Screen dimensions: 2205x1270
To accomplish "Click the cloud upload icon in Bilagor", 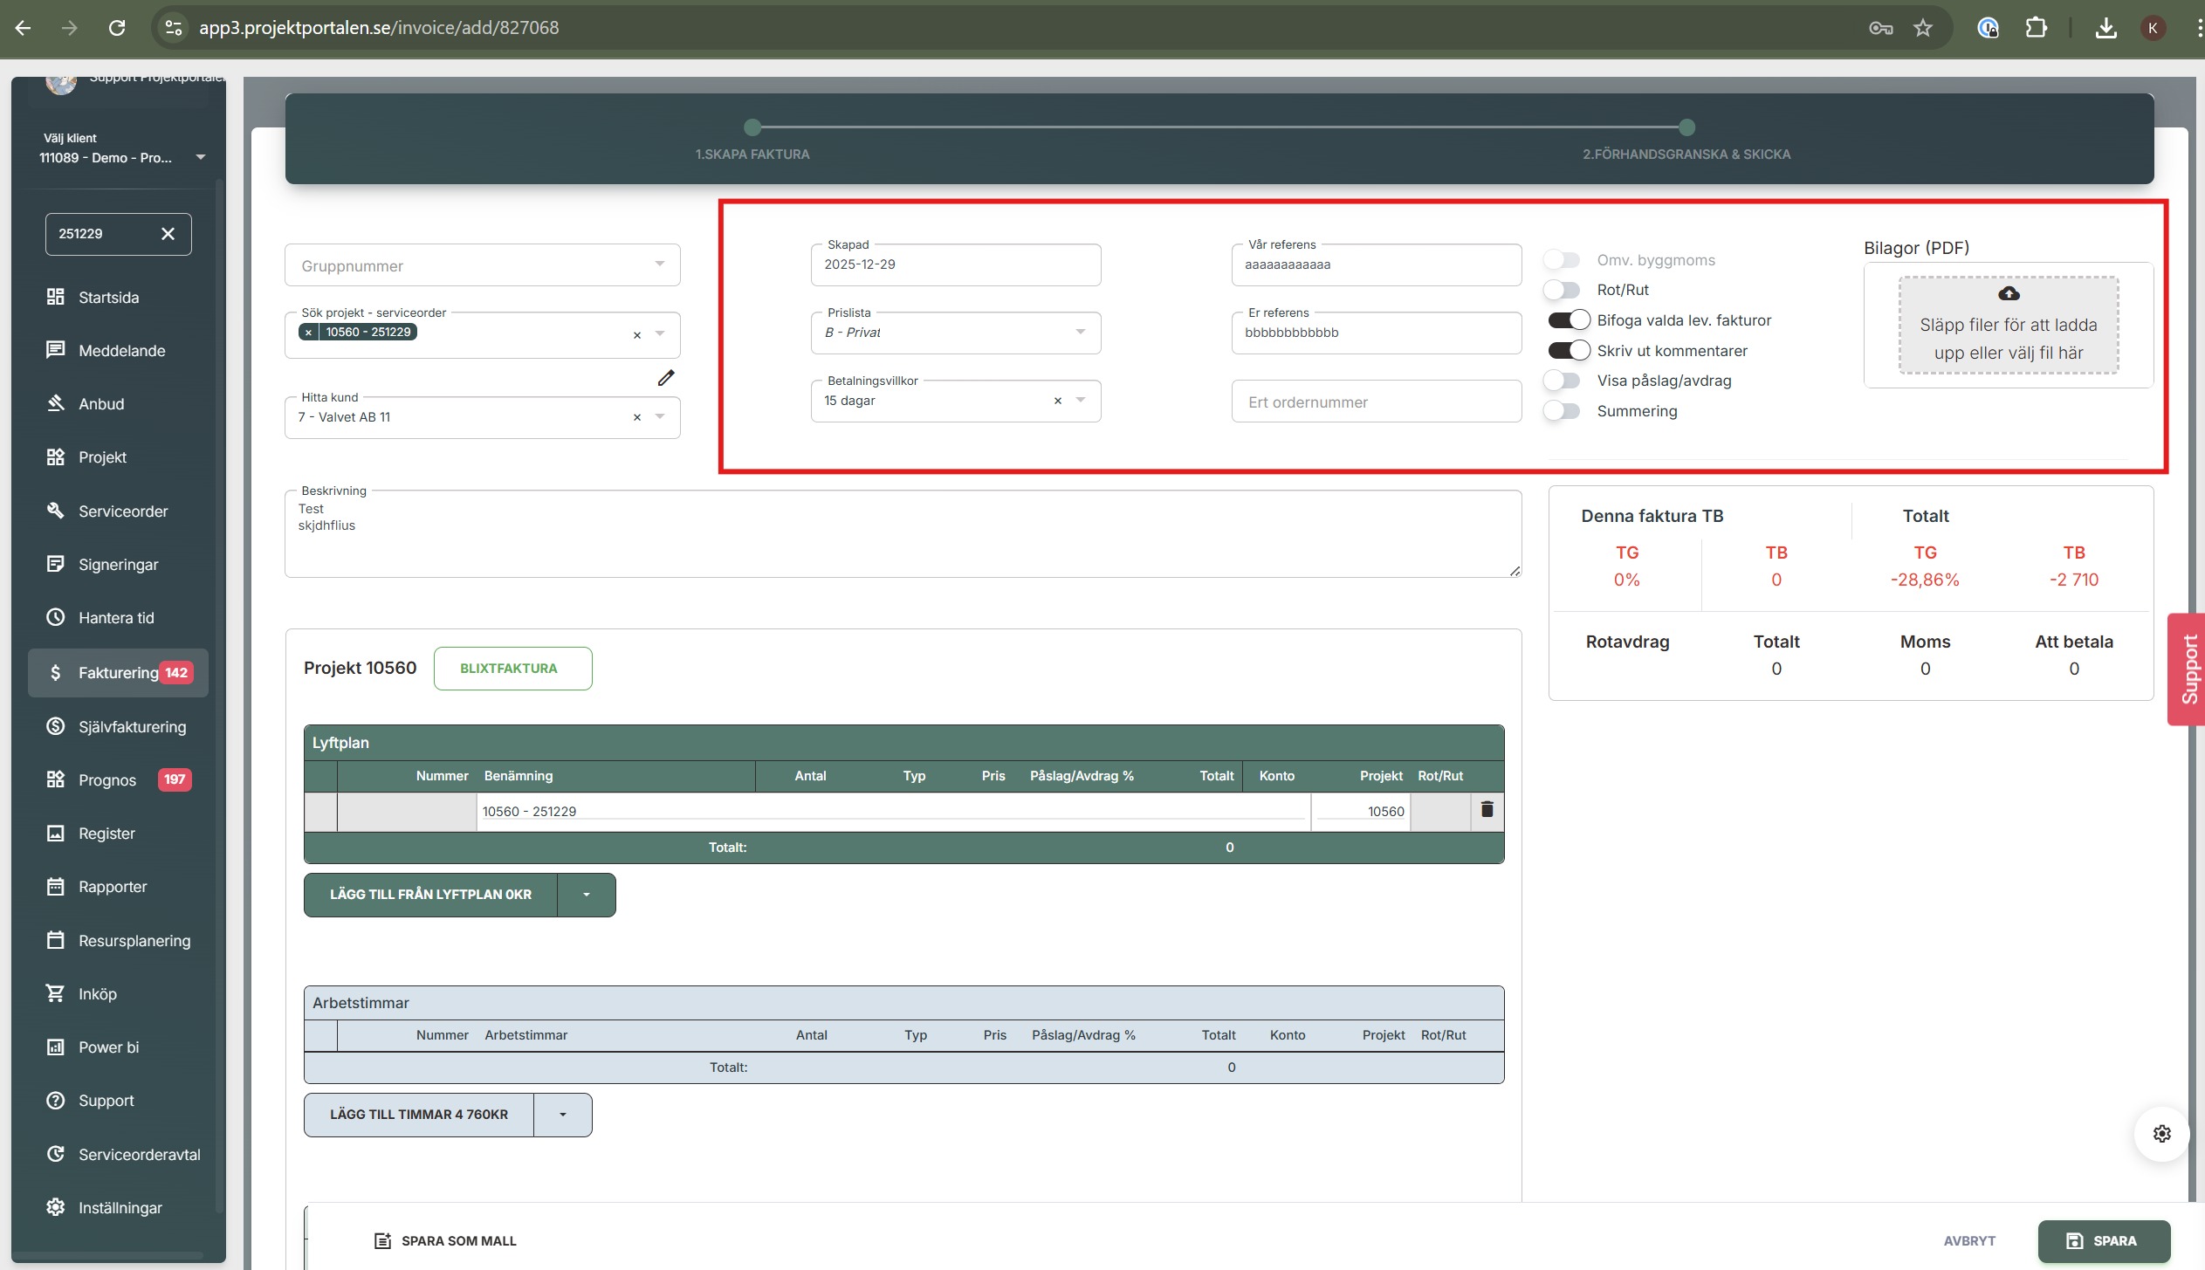I will (2009, 293).
